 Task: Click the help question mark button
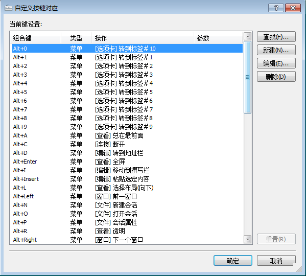click(x=276, y=8)
